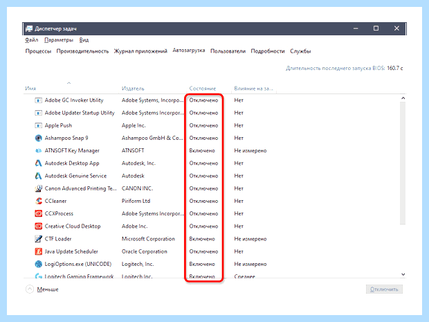Switch to the Процессы tab
This screenshot has width=429, height=322.
pos(38,51)
